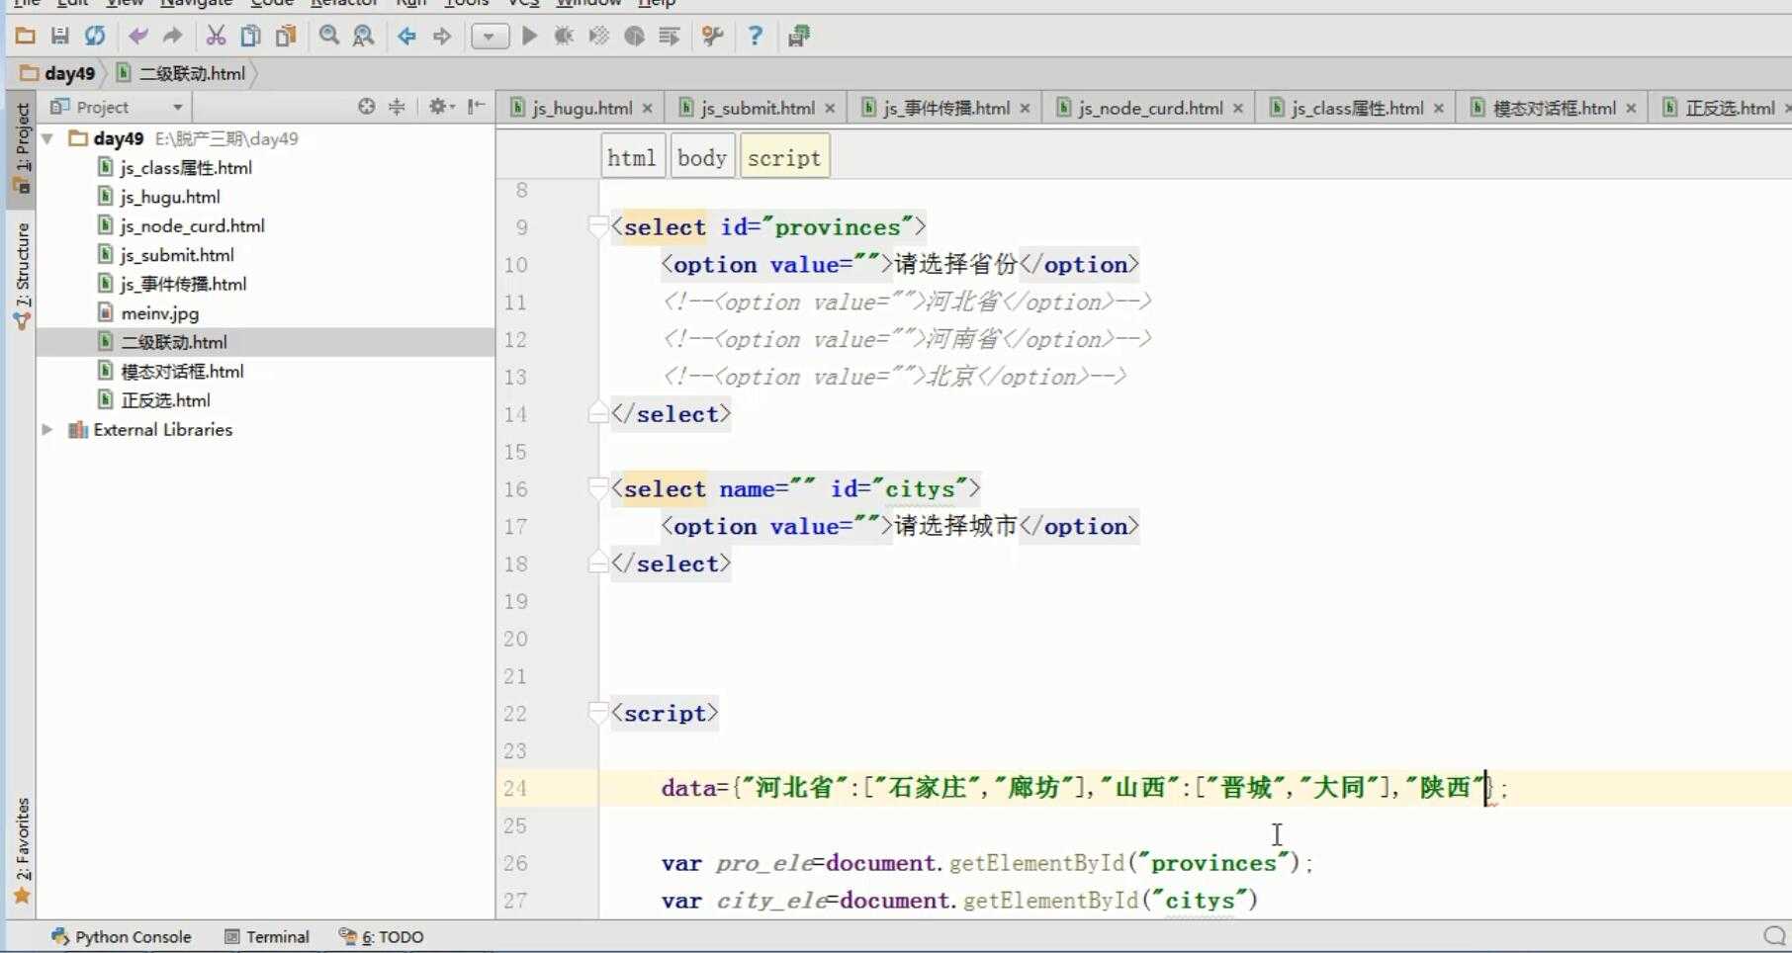The height and width of the screenshot is (953, 1792).
Task: Navigate Forward with the right arrow icon
Action: pos(442,37)
